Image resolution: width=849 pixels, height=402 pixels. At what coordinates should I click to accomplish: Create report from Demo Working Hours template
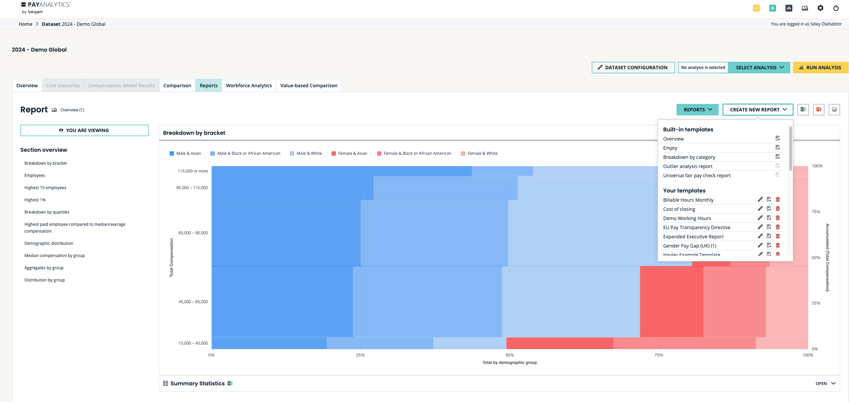point(769,218)
